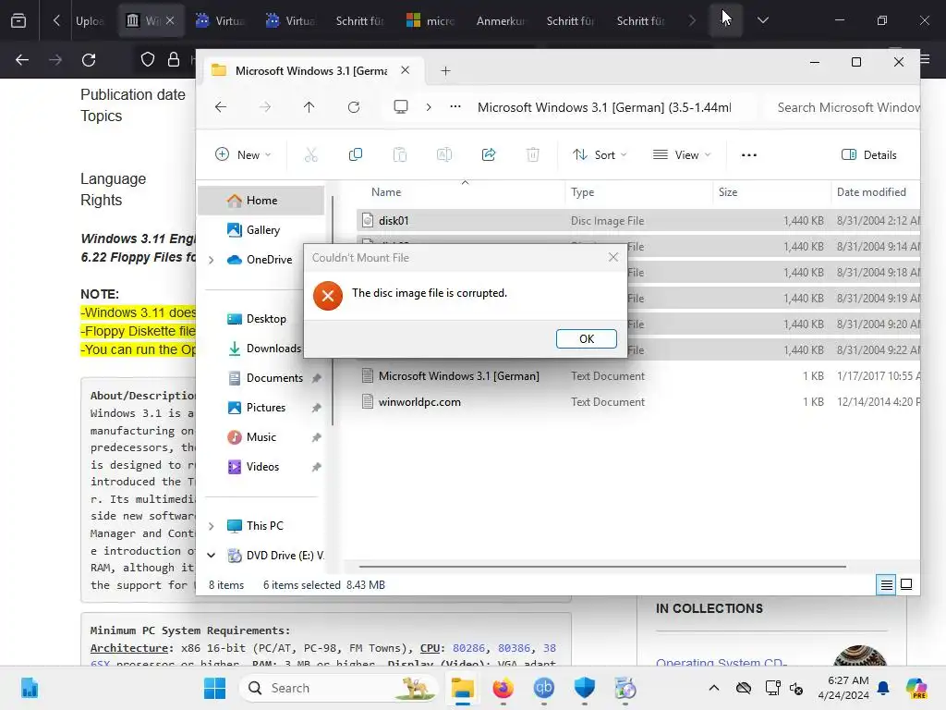Unpin Music using its pin icon
Image resolution: width=946 pixels, height=710 pixels.
(x=316, y=437)
